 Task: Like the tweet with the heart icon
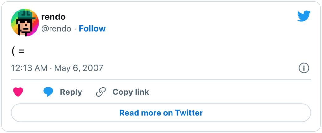18,92
